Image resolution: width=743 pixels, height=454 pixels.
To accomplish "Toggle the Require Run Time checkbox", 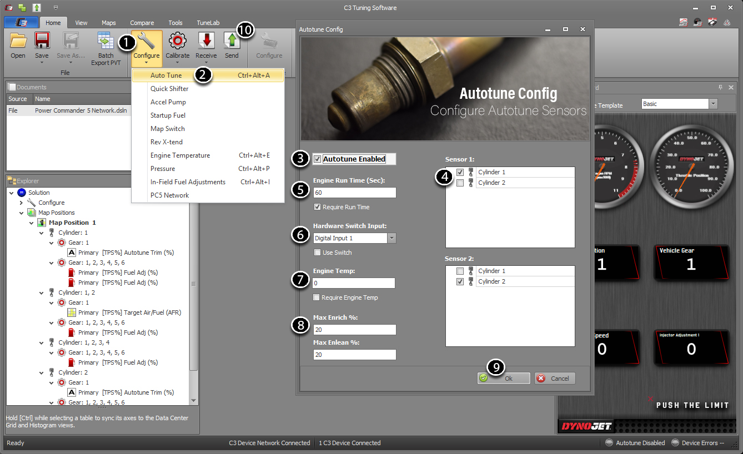I will pos(317,207).
